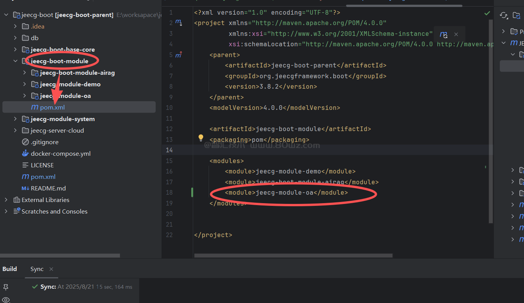Expand Scratches and Consoles
The width and height of the screenshot is (524, 303).
6,211
